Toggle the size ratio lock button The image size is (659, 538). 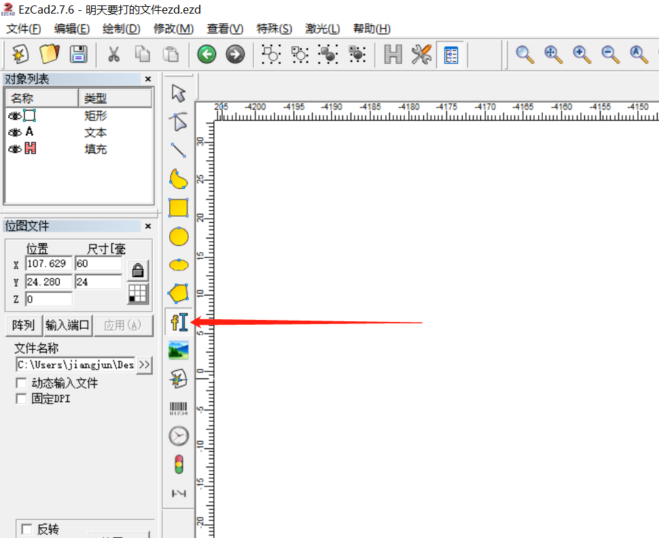(138, 270)
